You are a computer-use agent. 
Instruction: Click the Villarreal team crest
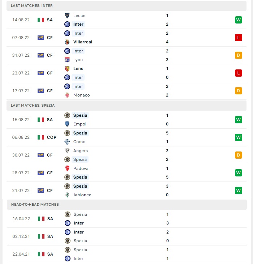tap(67, 42)
